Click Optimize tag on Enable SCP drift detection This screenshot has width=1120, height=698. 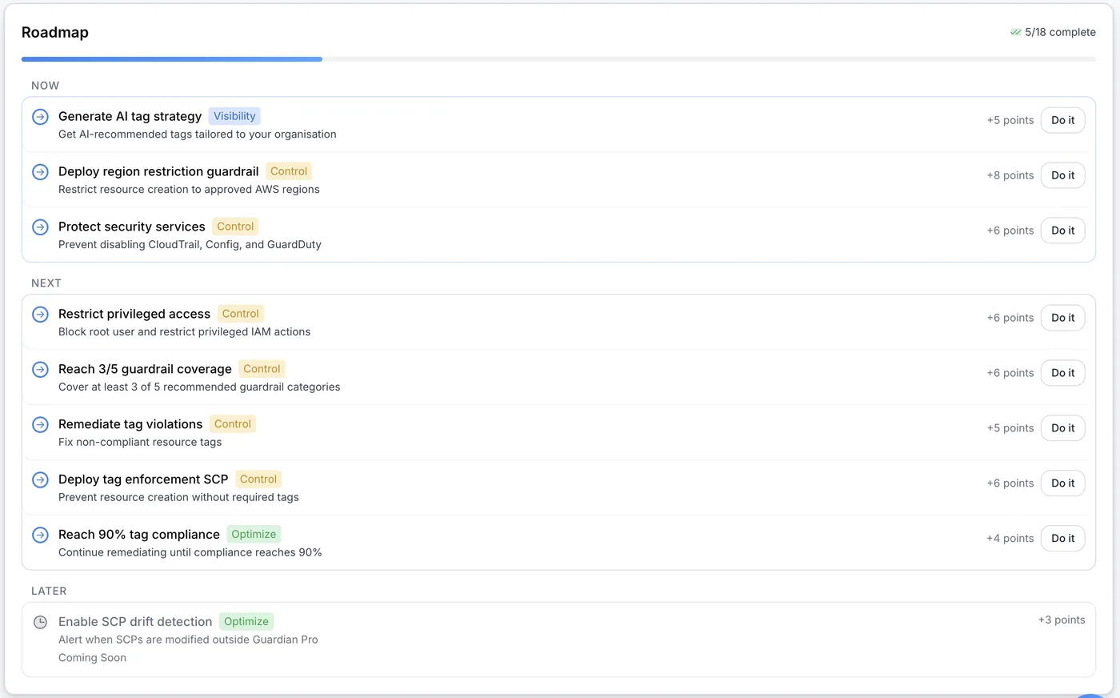click(x=246, y=622)
